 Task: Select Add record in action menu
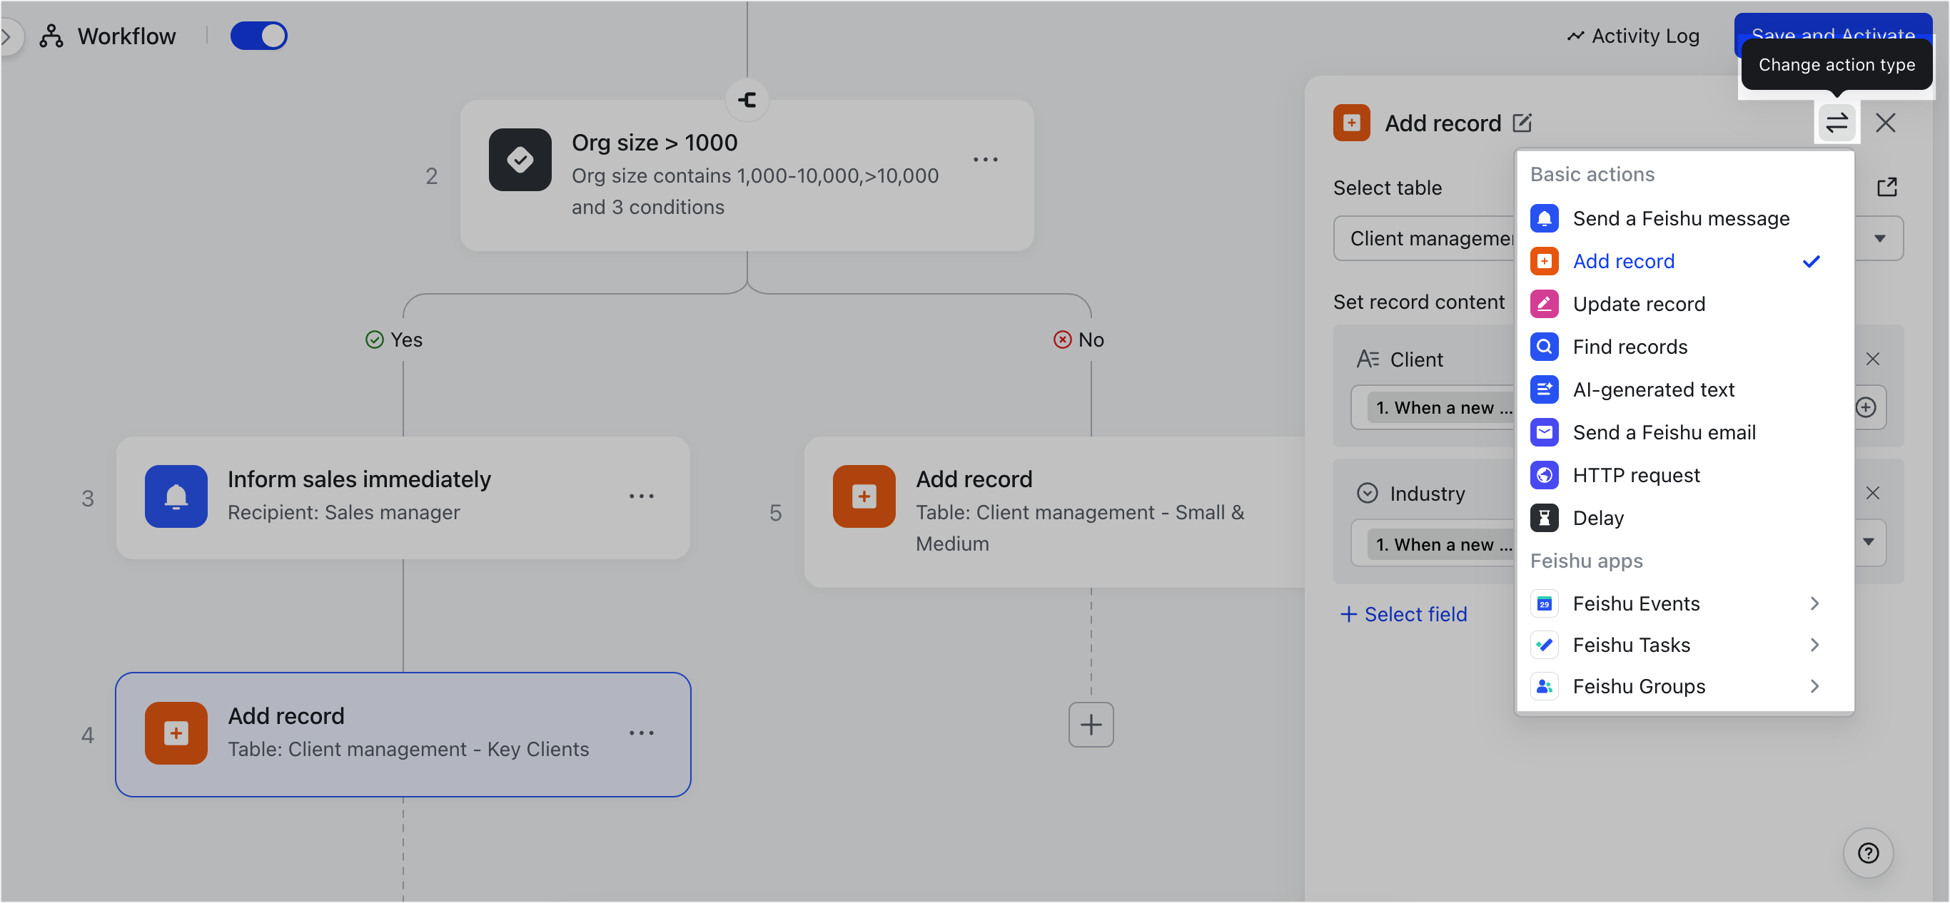point(1684,262)
